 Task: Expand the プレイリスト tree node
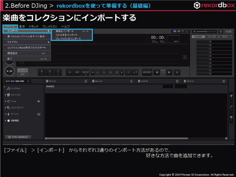(6, 95)
